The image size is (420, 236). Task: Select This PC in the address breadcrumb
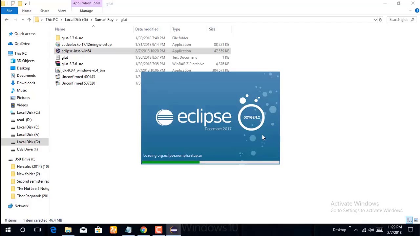pyautogui.click(x=52, y=20)
